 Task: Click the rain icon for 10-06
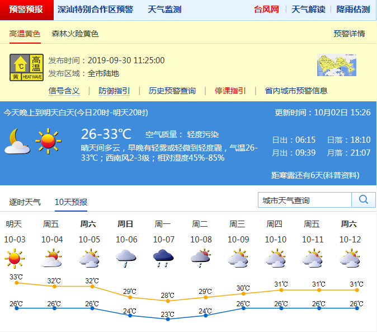click(126, 258)
